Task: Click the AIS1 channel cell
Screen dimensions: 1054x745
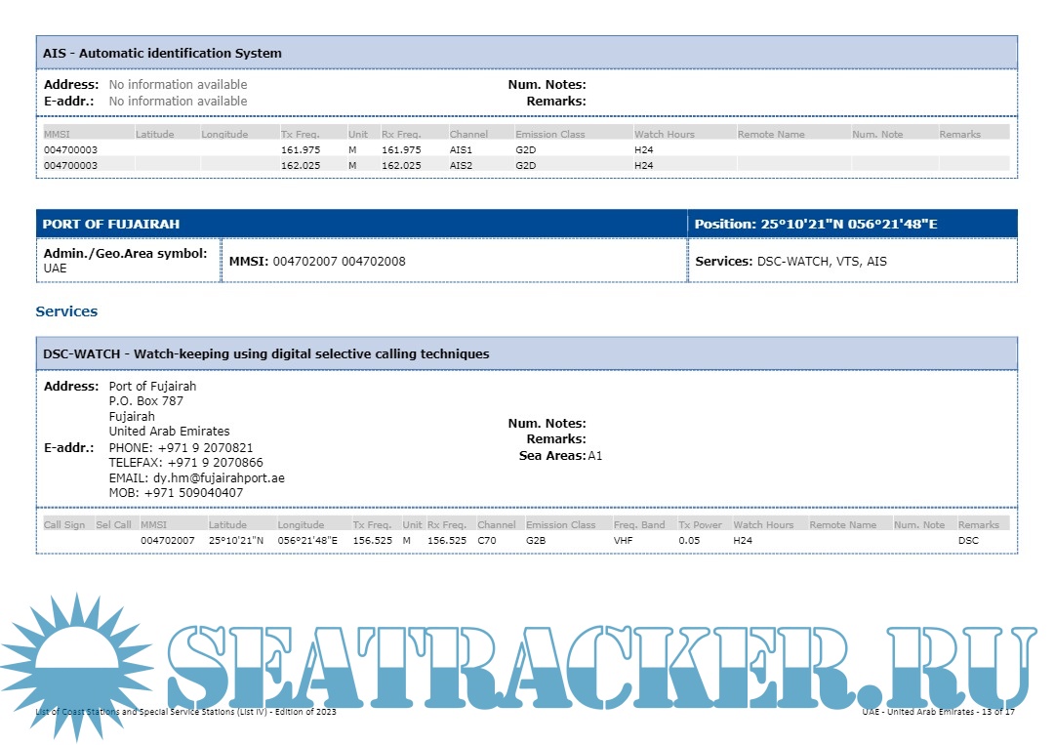Action: point(461,150)
